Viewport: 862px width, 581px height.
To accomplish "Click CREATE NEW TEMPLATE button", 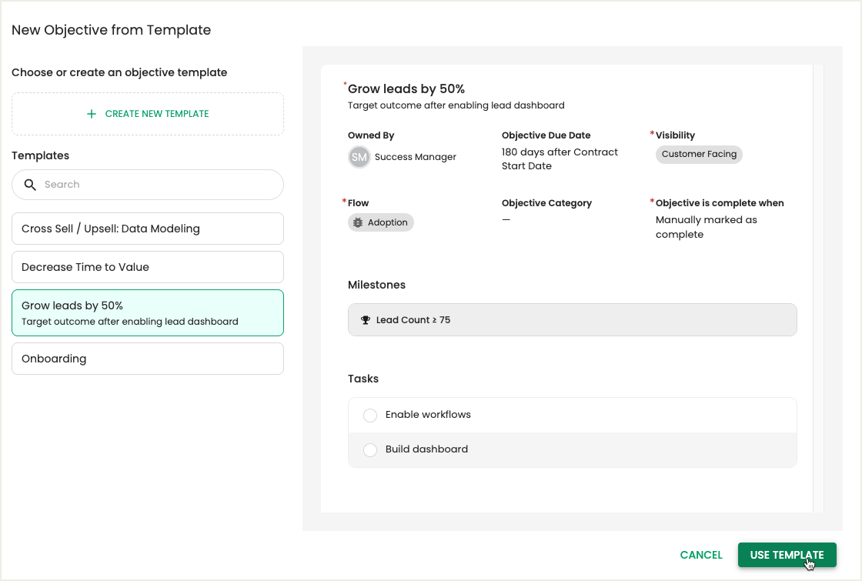I will pyautogui.click(x=148, y=114).
